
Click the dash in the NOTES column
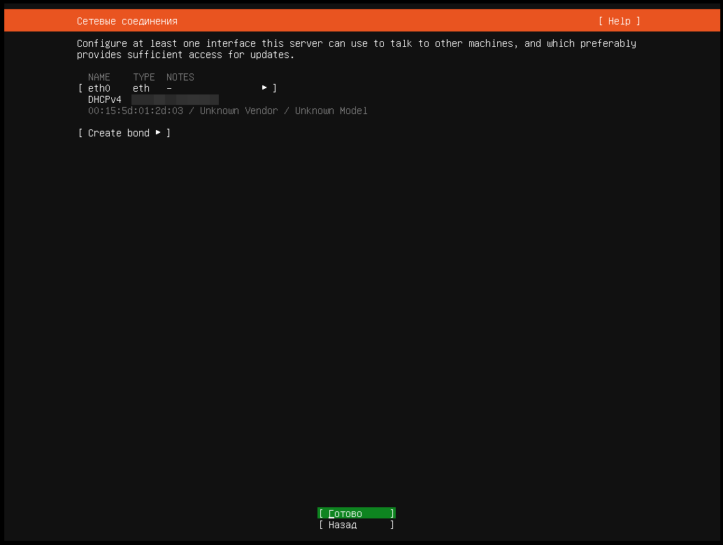click(x=169, y=88)
